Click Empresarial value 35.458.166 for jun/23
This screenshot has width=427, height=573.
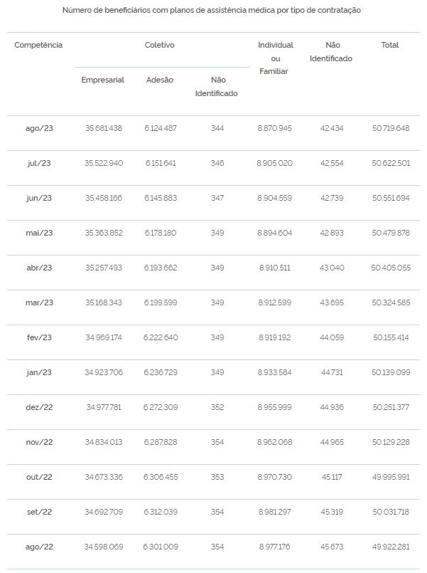(104, 198)
